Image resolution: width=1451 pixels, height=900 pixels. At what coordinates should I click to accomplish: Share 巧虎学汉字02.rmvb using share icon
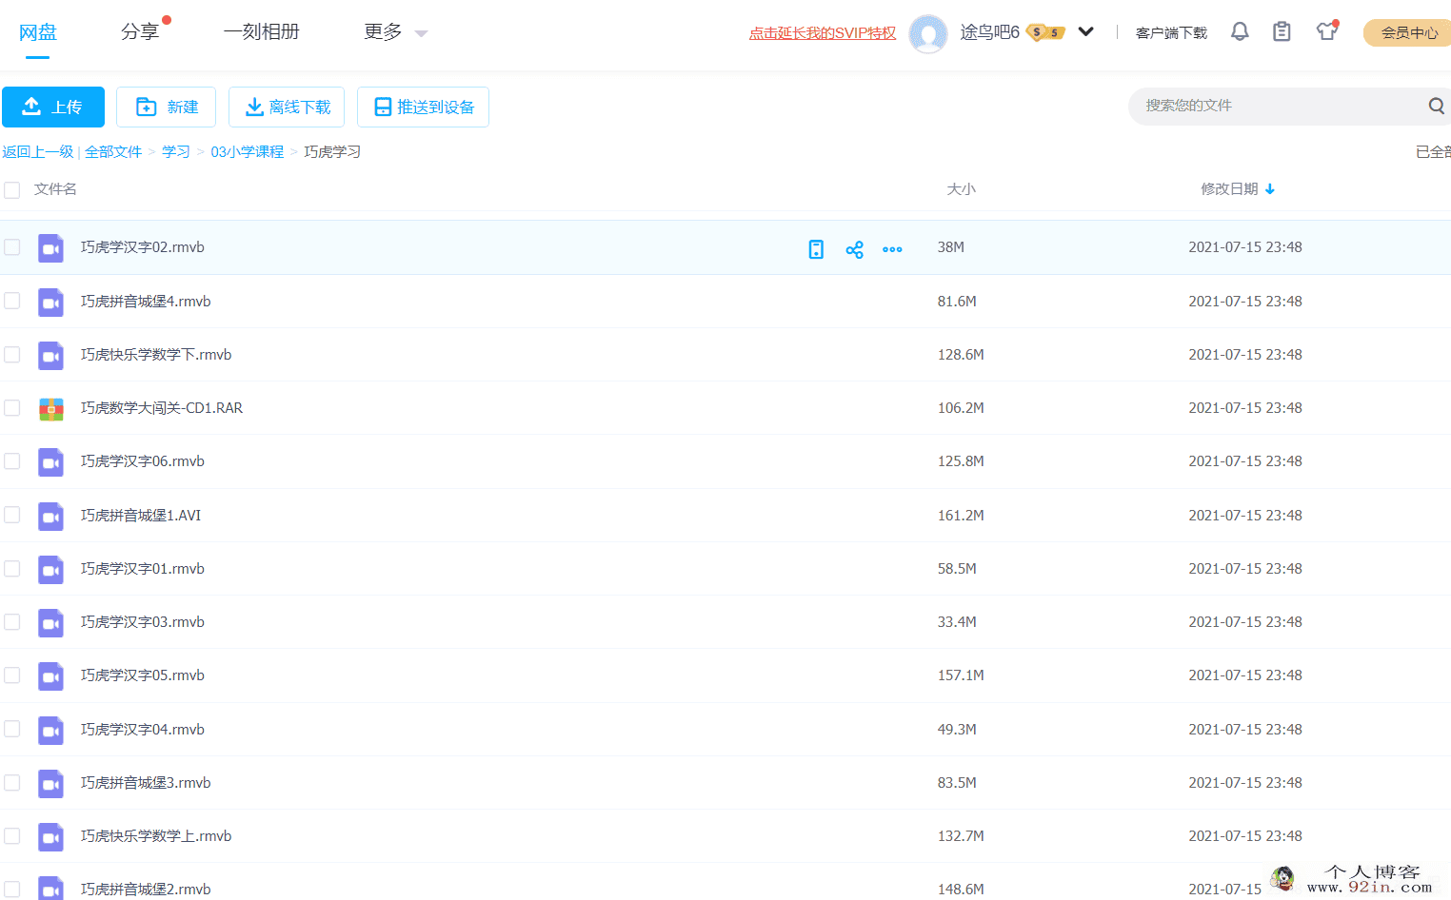[x=854, y=249]
